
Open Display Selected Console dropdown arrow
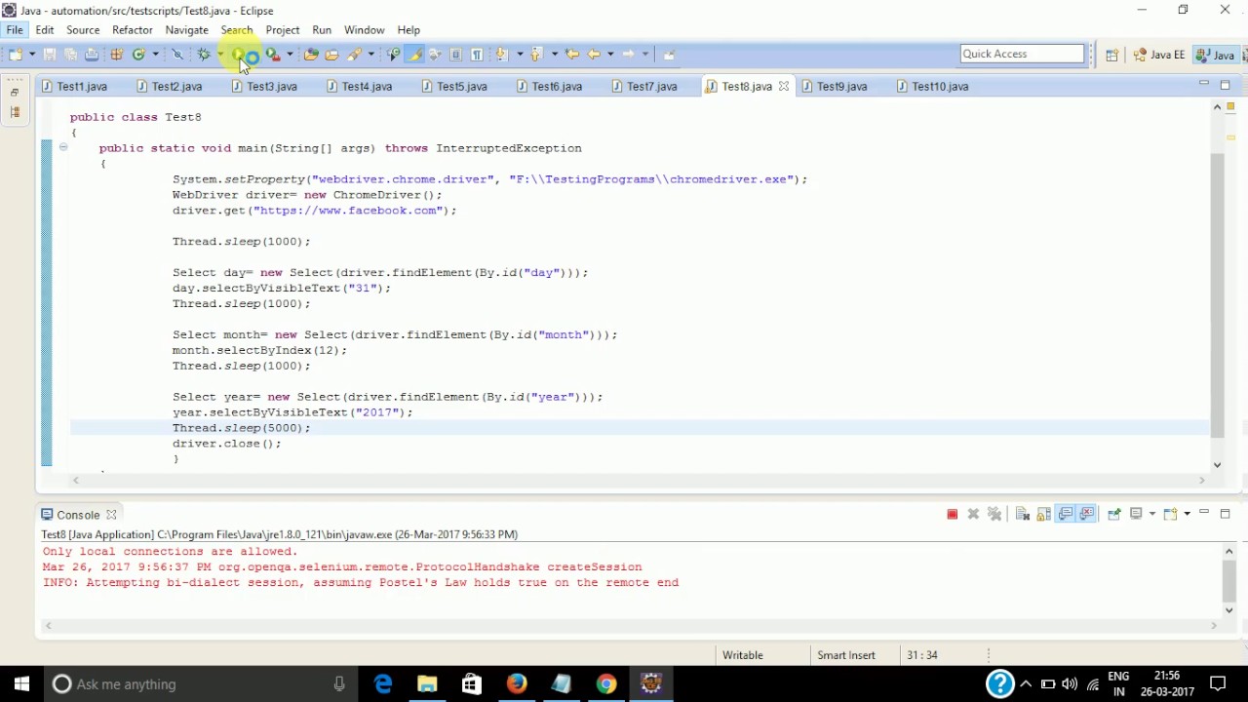pyautogui.click(x=1151, y=514)
